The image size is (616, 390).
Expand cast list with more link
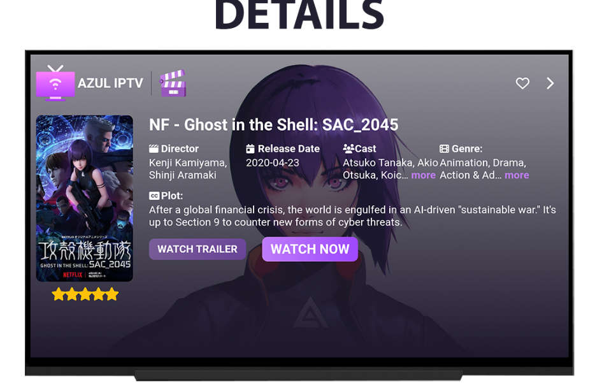tap(423, 175)
